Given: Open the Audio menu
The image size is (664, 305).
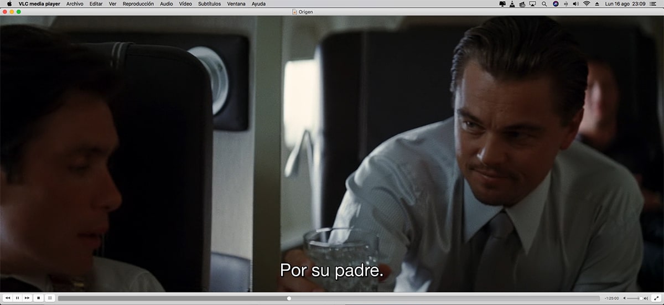Looking at the screenshot, I should point(166,3).
